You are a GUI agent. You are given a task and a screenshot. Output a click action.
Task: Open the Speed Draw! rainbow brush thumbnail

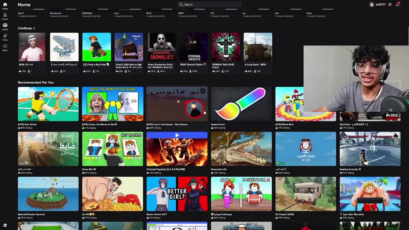click(x=241, y=104)
